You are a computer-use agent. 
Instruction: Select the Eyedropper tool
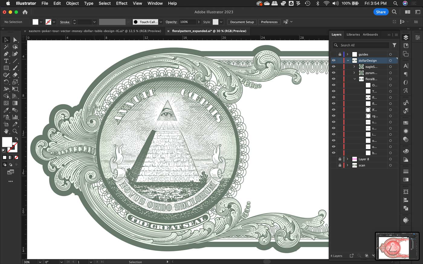click(6, 110)
